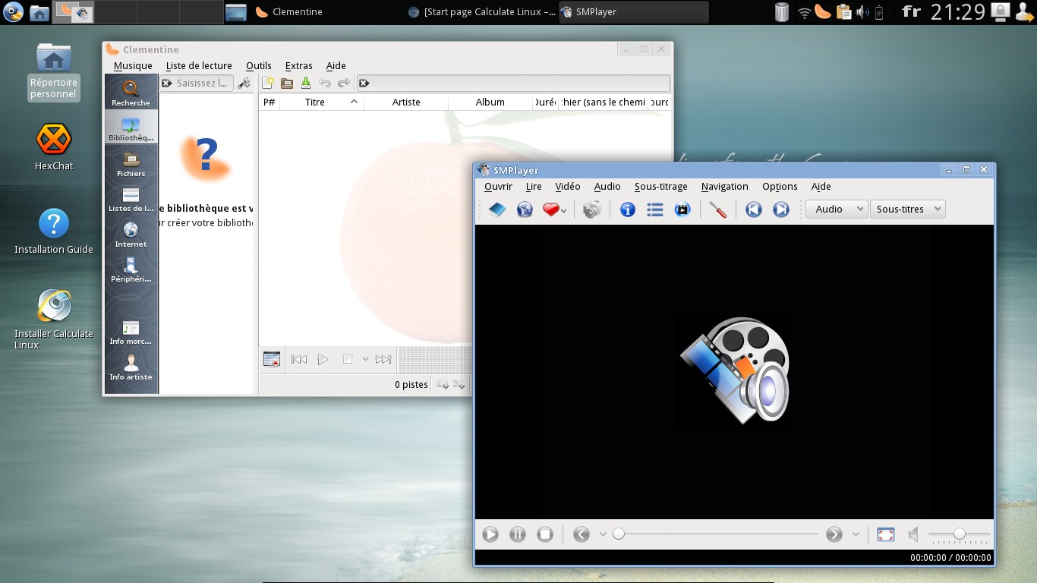Click the Clementine library search field

pos(197,84)
